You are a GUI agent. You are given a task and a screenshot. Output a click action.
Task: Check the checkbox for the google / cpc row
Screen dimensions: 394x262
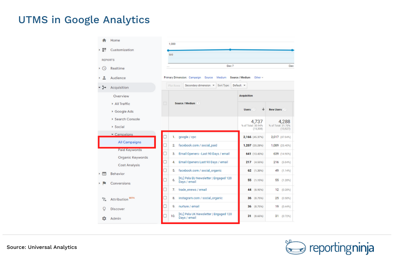pos(165,137)
